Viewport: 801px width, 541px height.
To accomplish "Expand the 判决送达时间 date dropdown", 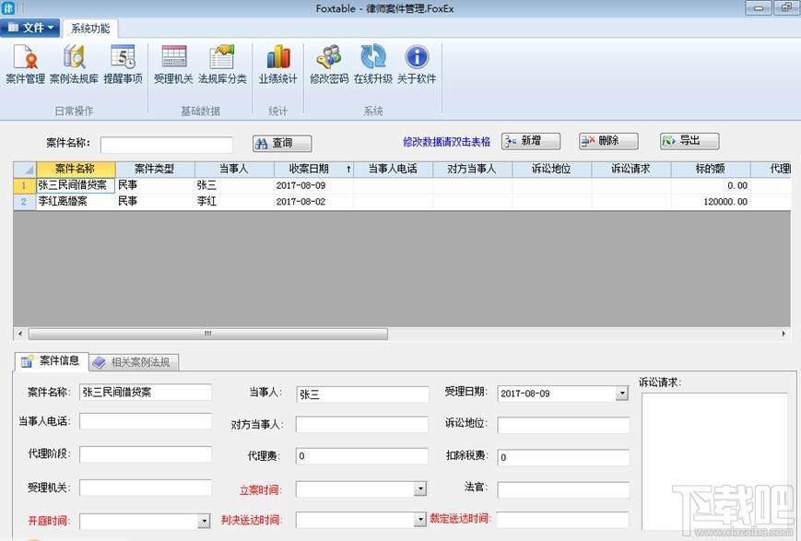I will click(x=420, y=520).
